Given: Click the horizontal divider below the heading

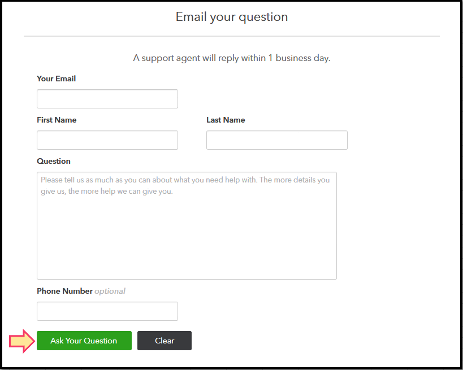Looking at the screenshot, I should tap(232, 36).
